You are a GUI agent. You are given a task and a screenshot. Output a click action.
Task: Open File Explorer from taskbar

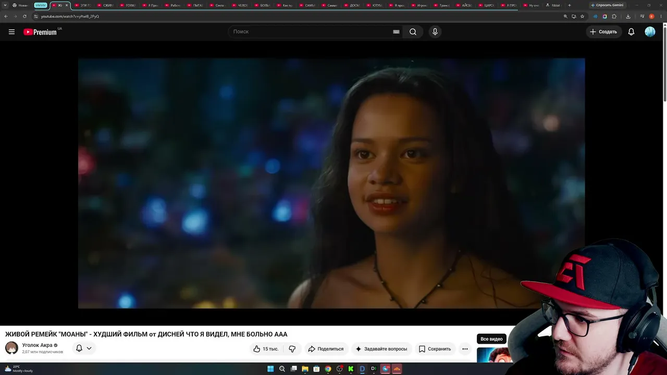(305, 369)
